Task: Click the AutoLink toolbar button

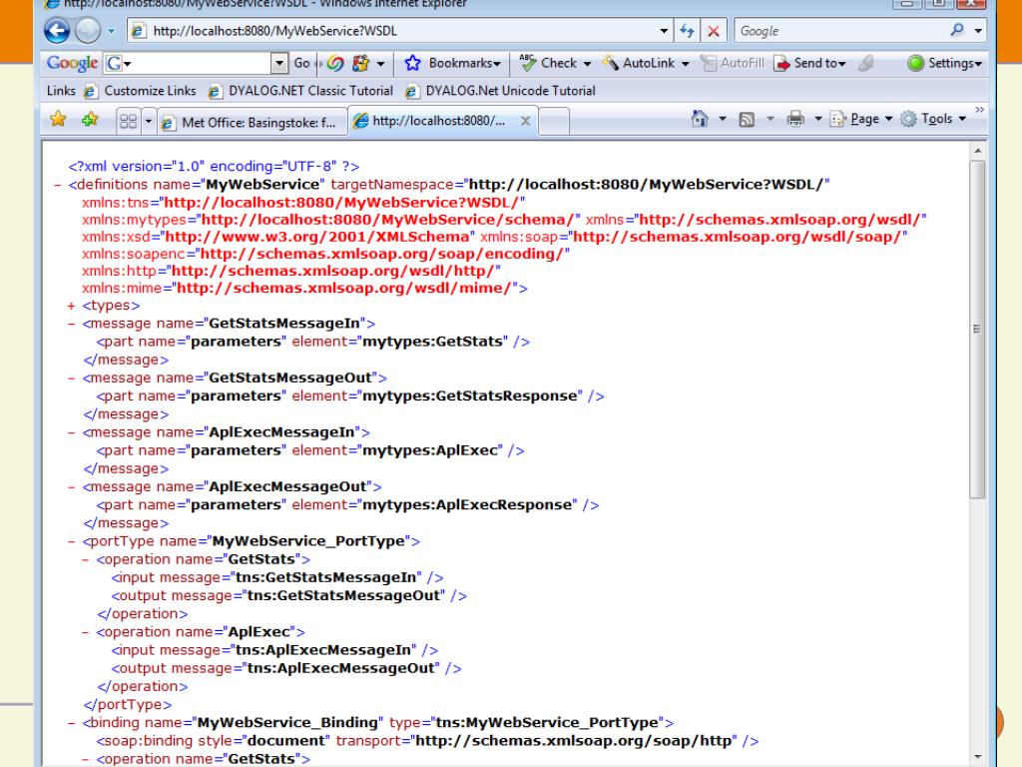Action: [639, 63]
